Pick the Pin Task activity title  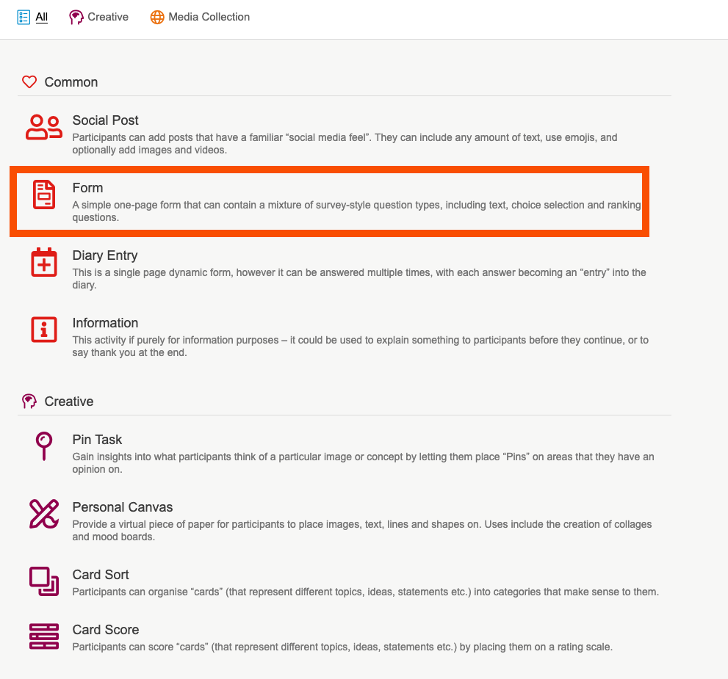coord(97,440)
